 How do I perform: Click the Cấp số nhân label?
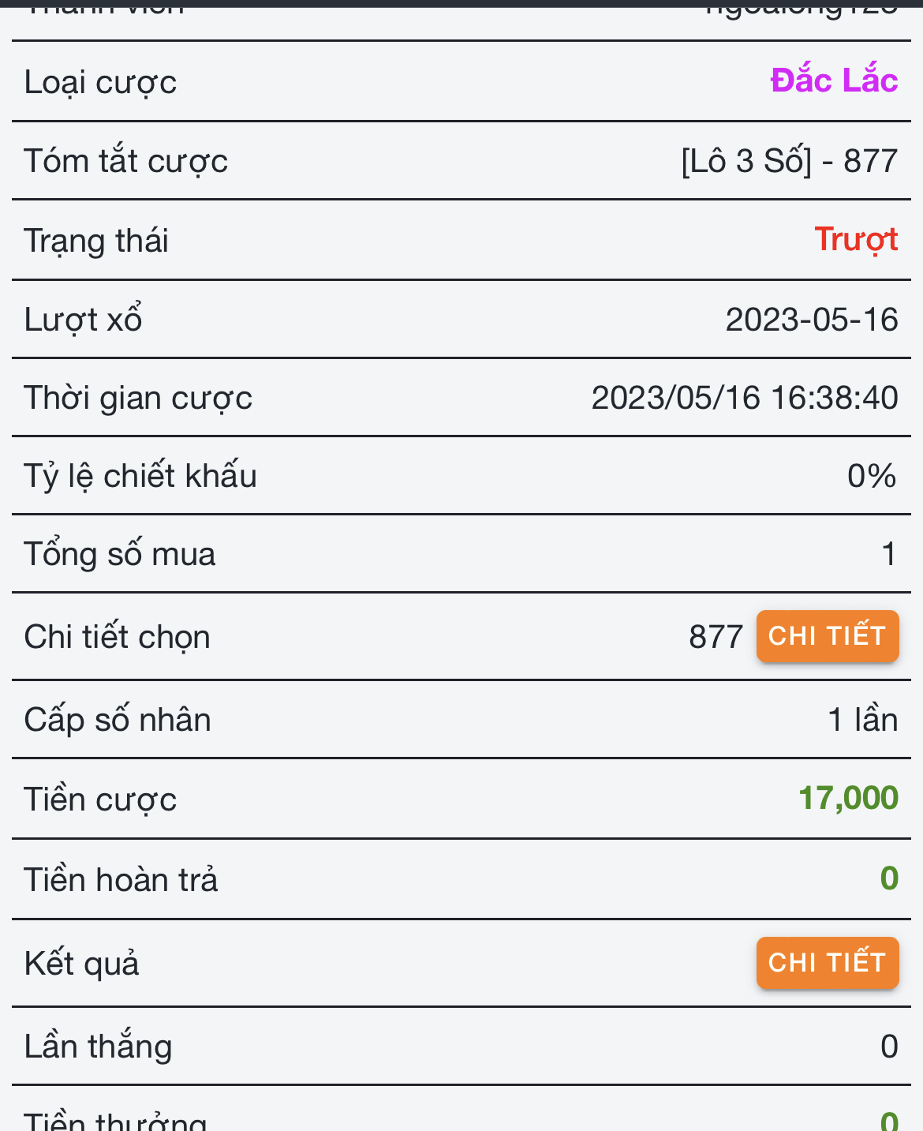(118, 720)
